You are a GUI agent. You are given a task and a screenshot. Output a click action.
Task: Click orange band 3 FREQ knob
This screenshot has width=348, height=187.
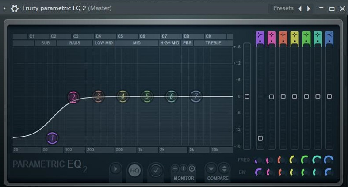click(x=282, y=160)
